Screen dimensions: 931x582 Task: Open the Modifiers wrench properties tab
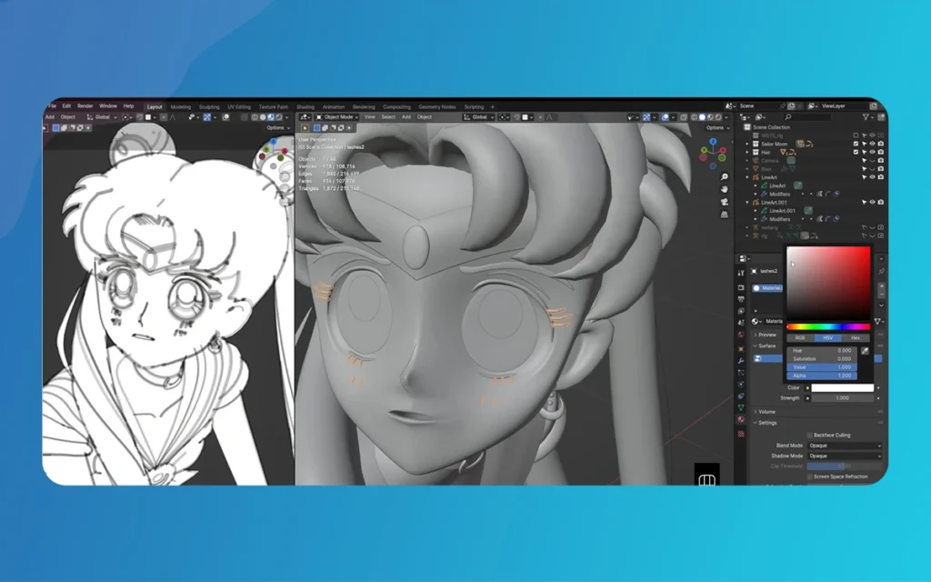pyautogui.click(x=741, y=360)
